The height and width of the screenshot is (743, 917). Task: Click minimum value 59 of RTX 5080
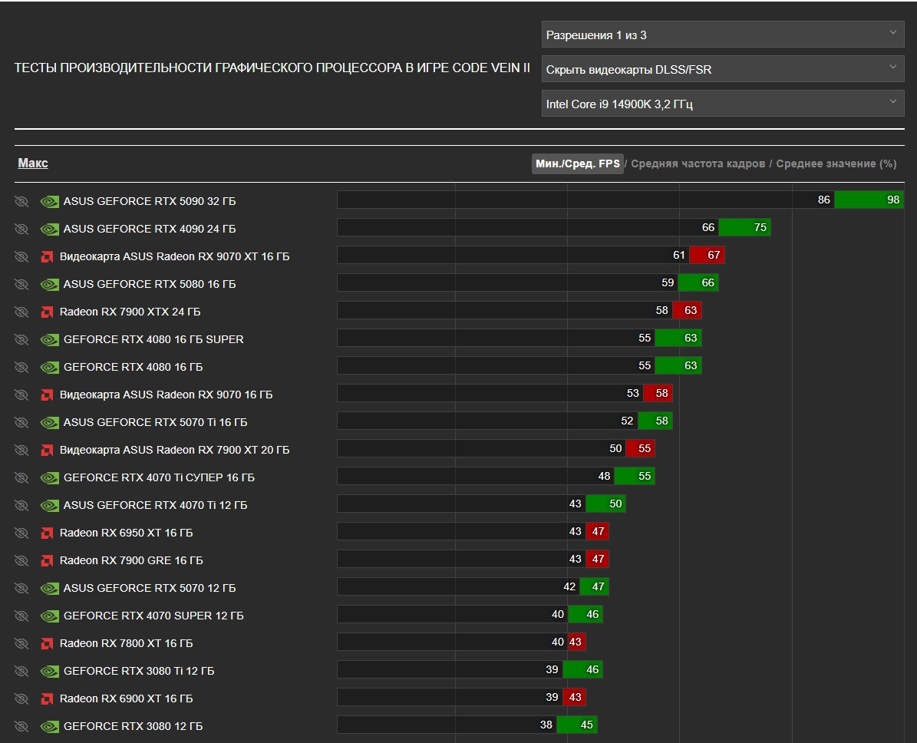click(668, 282)
